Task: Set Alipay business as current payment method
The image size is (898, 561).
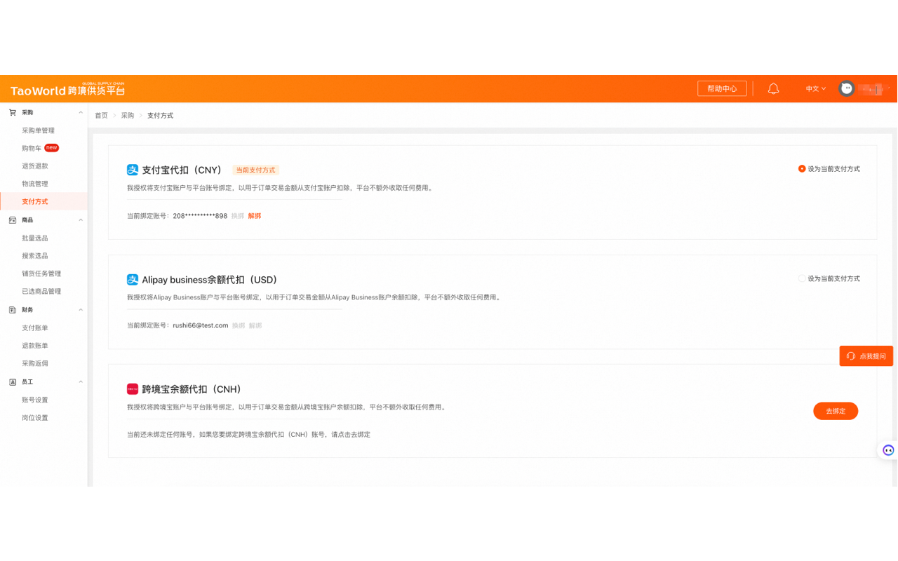Action: click(x=802, y=278)
